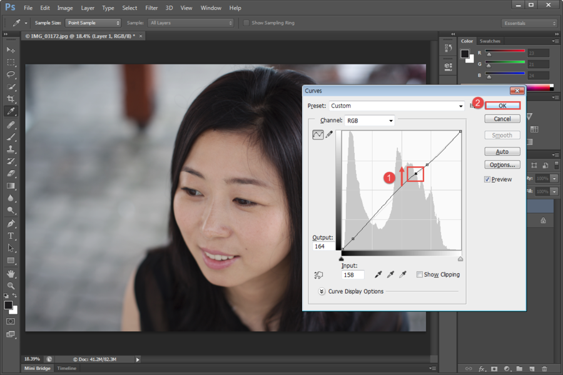Open the Essentials workspace dropdown
The width and height of the screenshot is (563, 375).
[529, 23]
